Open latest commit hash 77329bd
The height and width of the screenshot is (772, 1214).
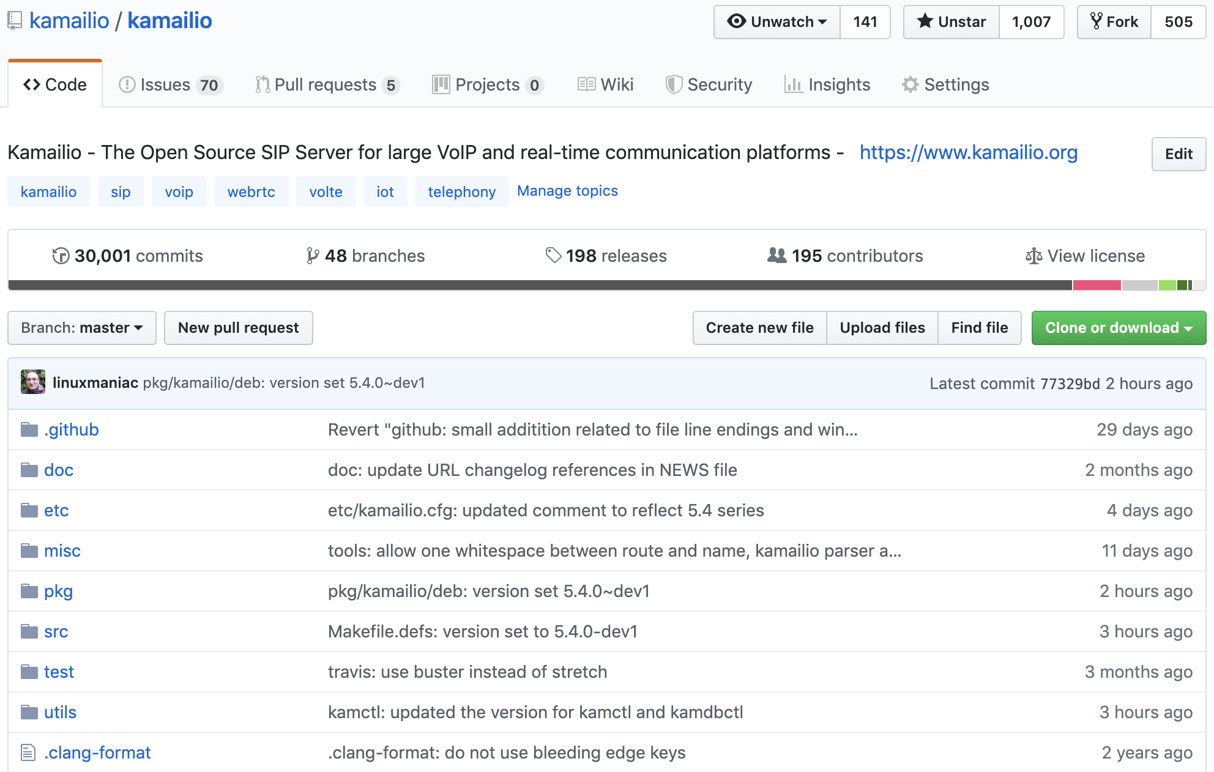point(1070,384)
